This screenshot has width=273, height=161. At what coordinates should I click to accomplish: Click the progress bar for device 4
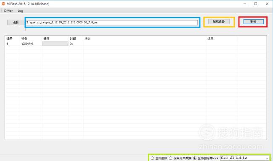55,43
